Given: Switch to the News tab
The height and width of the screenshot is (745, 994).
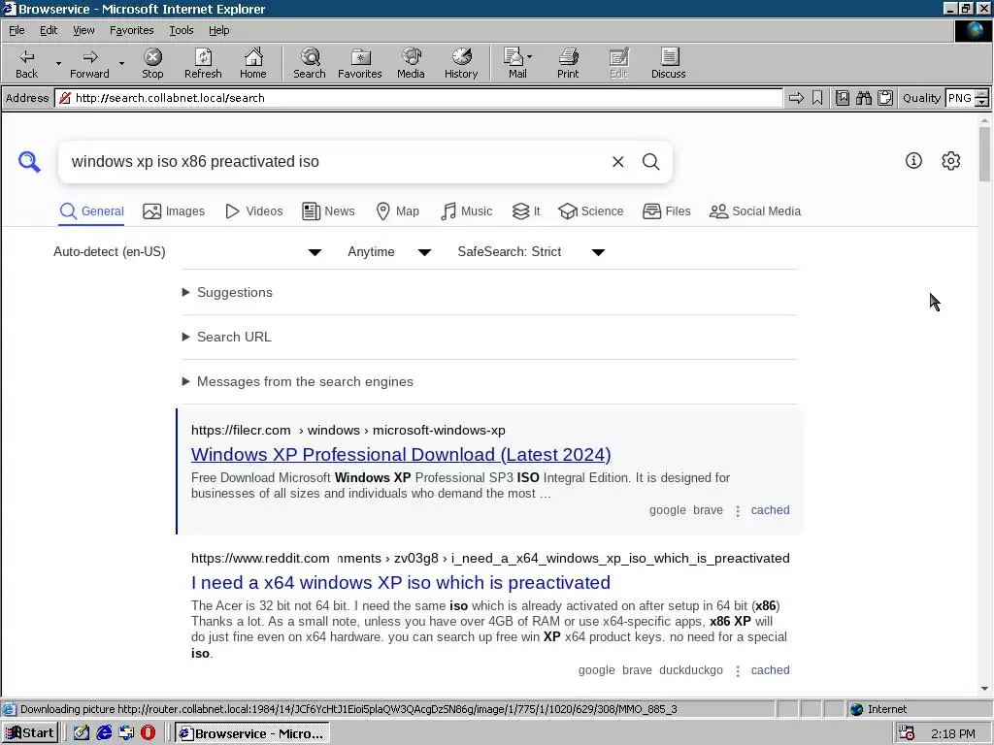Looking at the screenshot, I should click(328, 211).
